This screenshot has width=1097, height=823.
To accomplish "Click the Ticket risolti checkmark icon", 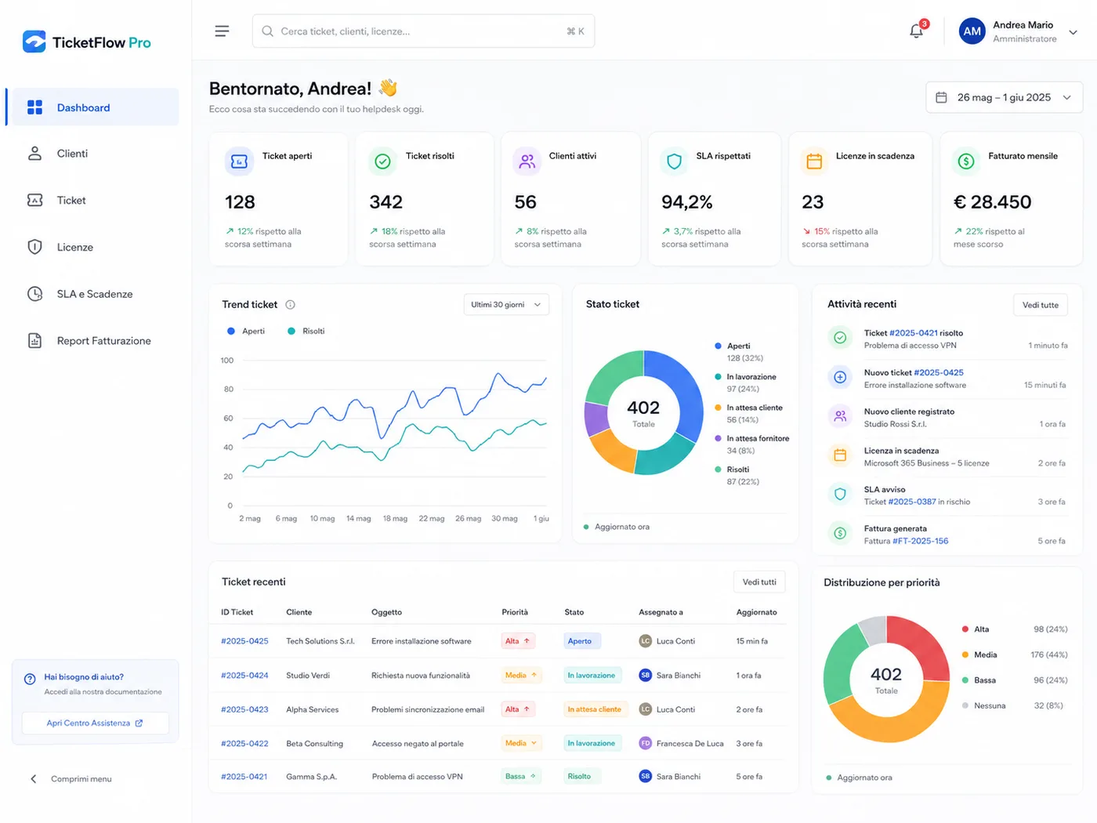I will tap(382, 161).
